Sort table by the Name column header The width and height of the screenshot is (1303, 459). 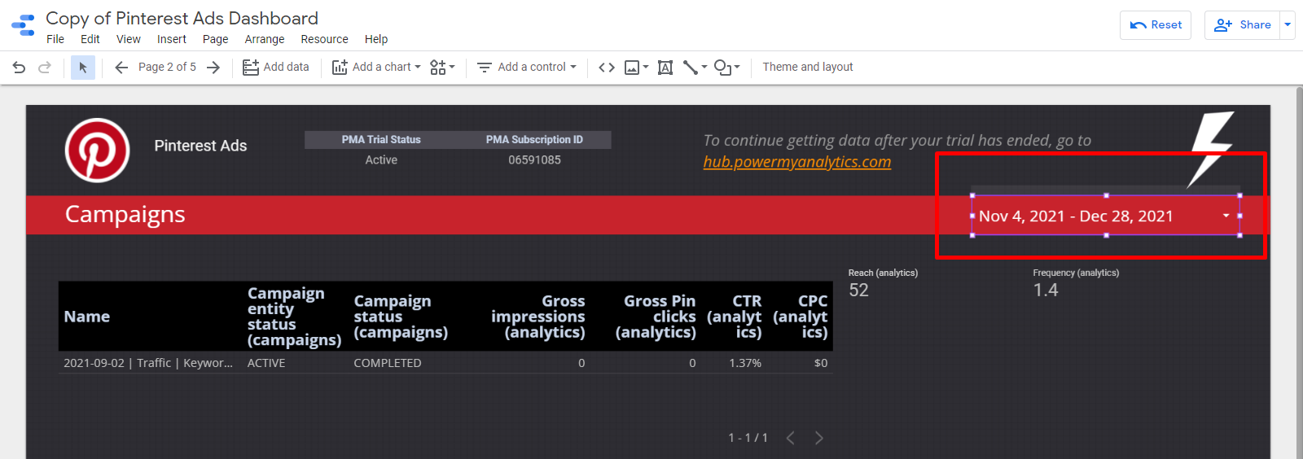[87, 317]
